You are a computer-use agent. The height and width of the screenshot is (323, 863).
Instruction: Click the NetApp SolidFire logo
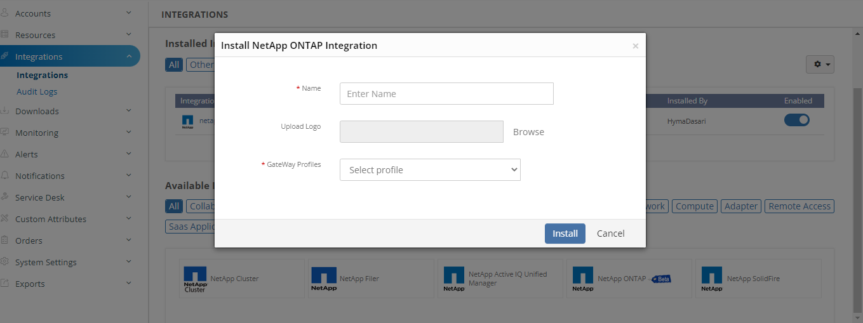(712, 279)
